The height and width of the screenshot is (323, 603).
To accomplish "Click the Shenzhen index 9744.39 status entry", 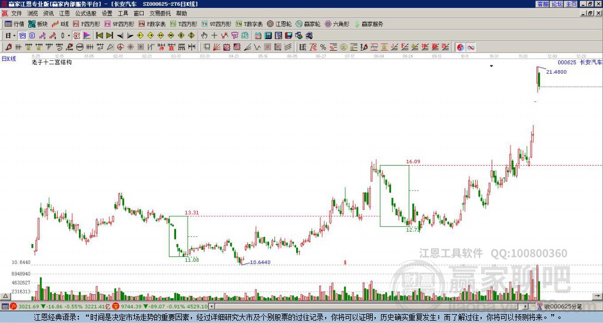I will [x=160, y=306].
